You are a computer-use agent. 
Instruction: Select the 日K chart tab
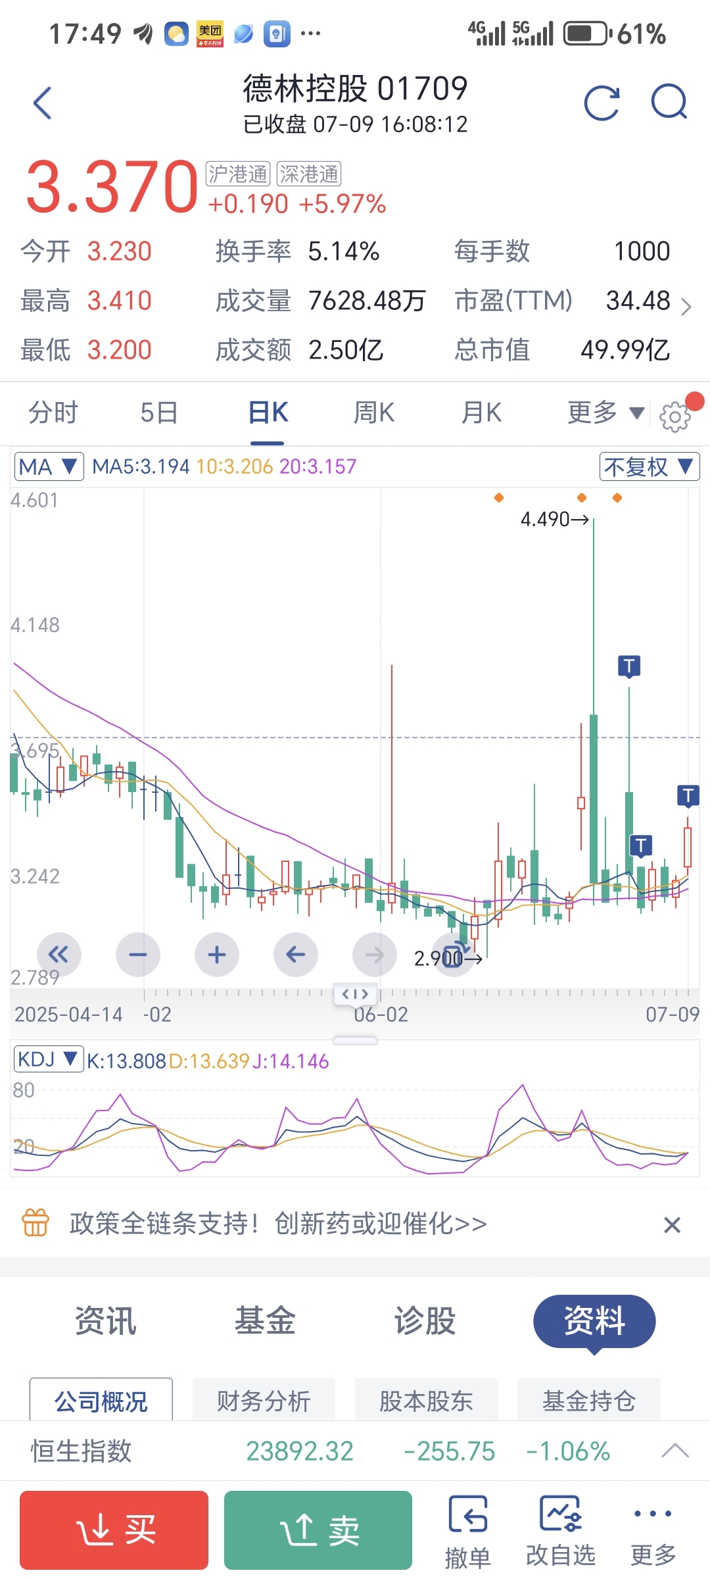[x=268, y=413]
